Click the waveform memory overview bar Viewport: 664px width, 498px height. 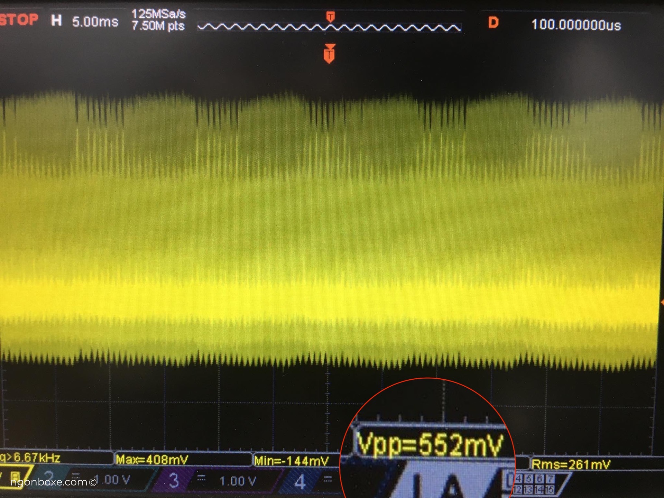(x=329, y=27)
